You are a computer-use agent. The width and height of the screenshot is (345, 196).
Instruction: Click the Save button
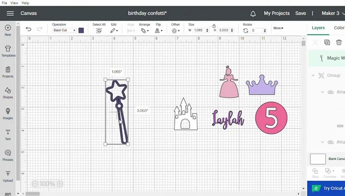click(x=301, y=13)
